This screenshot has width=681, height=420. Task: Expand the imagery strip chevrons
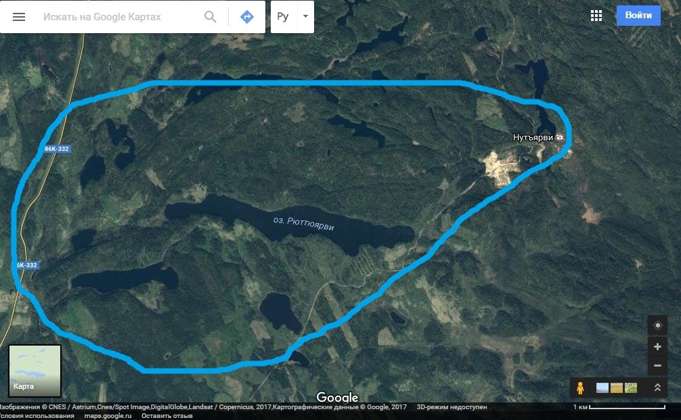(x=657, y=388)
